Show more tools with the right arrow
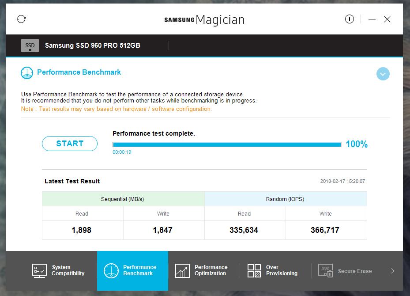The height and width of the screenshot is (296, 410). [392, 271]
